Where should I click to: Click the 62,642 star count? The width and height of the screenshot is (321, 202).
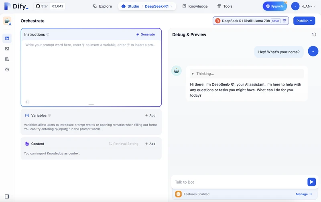(58, 6)
